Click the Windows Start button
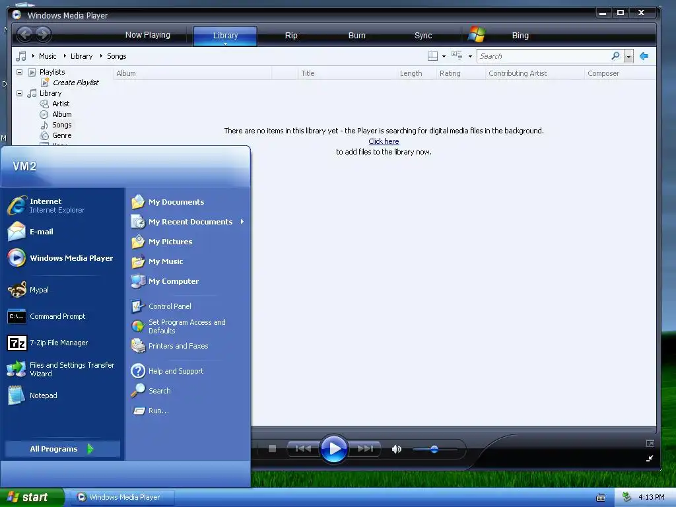The image size is (676, 507). tap(32, 497)
